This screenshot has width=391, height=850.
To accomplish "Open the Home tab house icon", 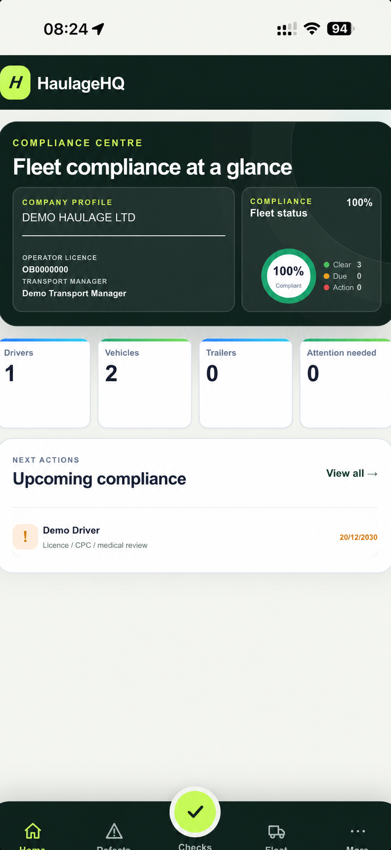I will 33,831.
